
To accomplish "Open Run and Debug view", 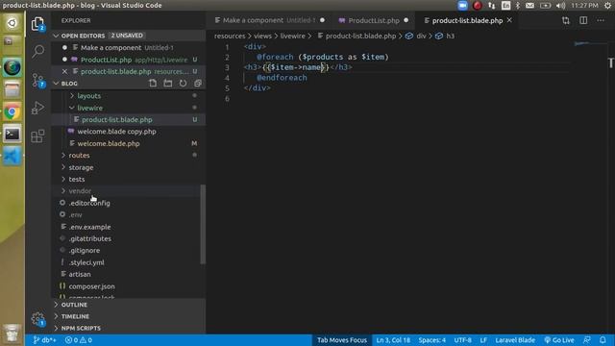I will click(x=37, y=108).
